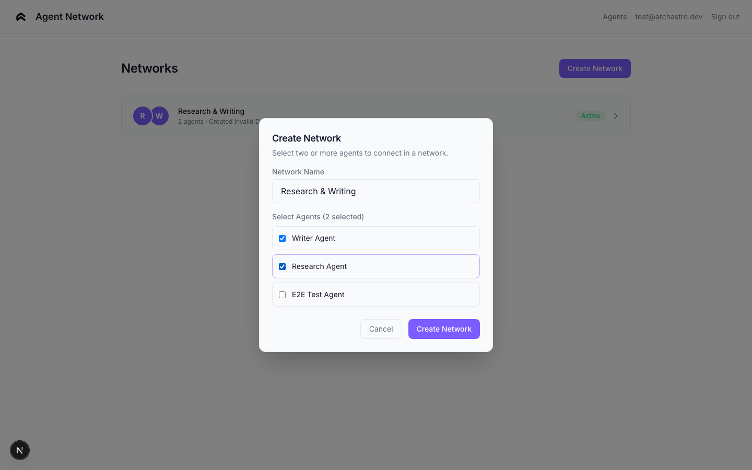Check the E2E Test Agent checkbox
Image resolution: width=752 pixels, height=470 pixels.
(283, 295)
